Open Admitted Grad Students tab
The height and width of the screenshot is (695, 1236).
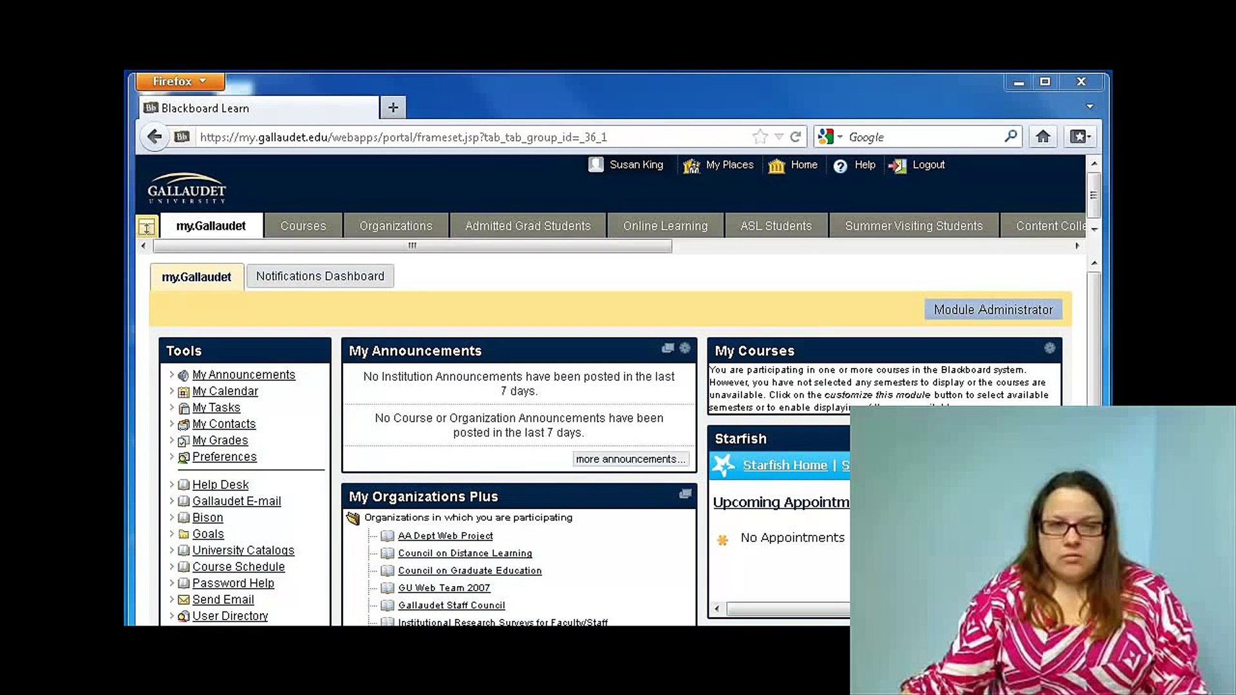click(x=528, y=226)
